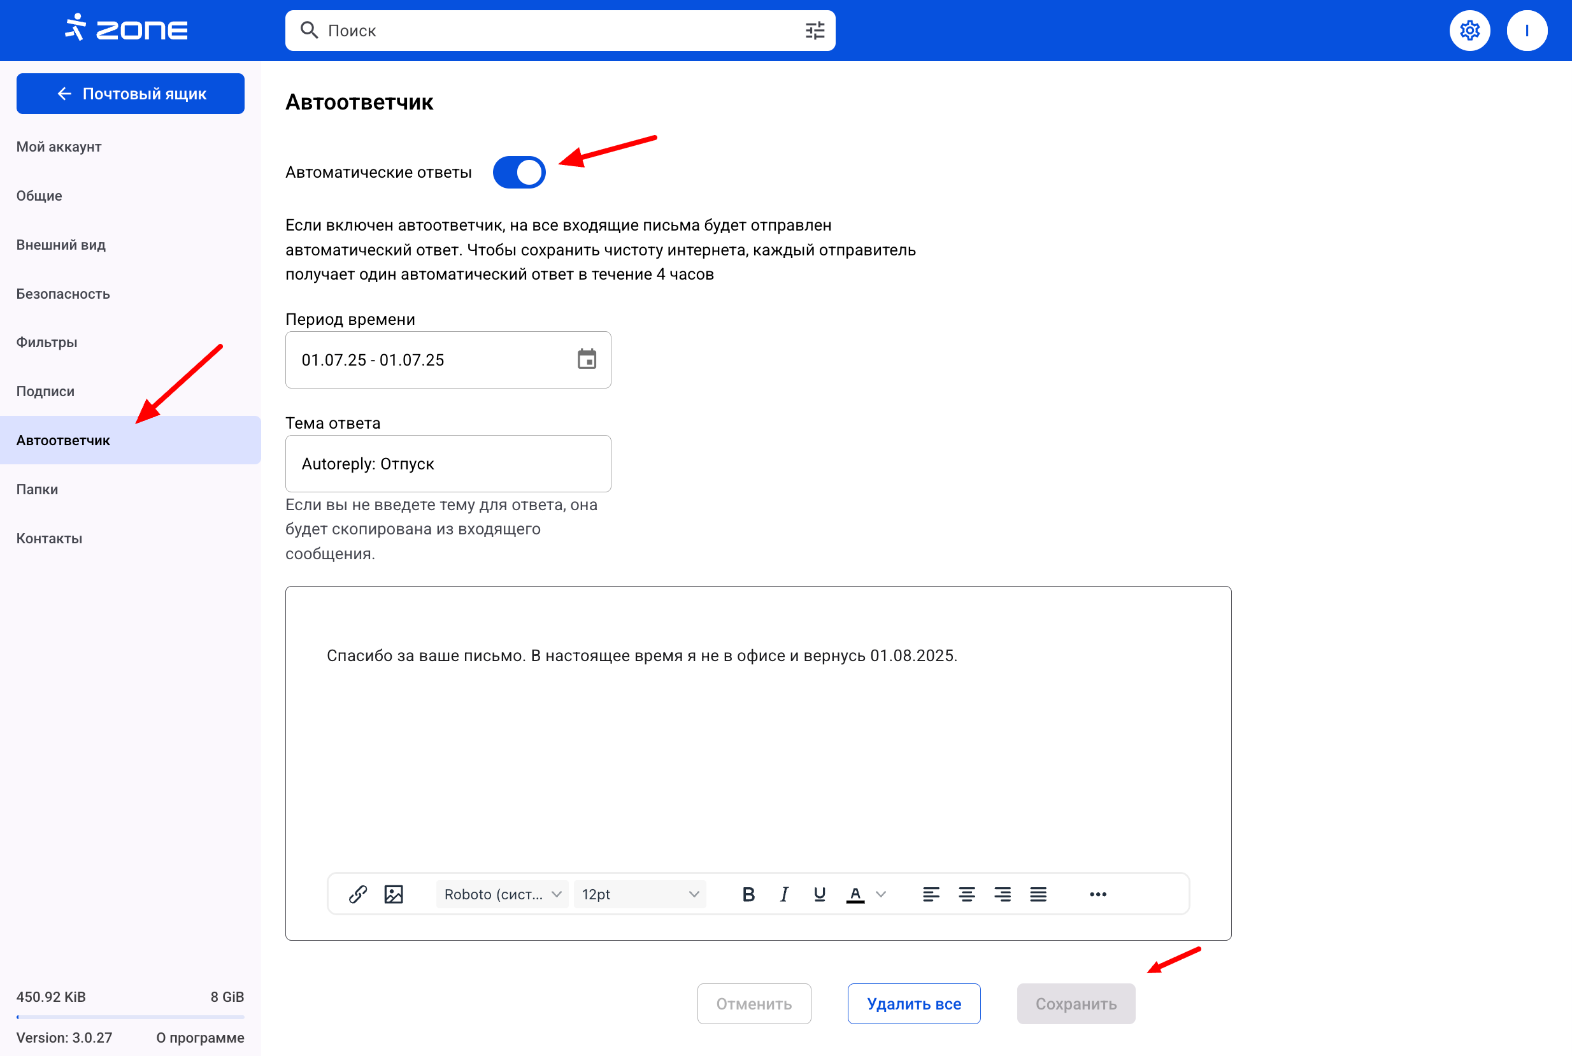Open the search filter options icon
This screenshot has height=1056, width=1572.
(815, 31)
